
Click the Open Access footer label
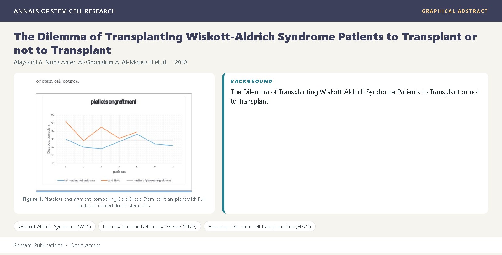click(85, 245)
